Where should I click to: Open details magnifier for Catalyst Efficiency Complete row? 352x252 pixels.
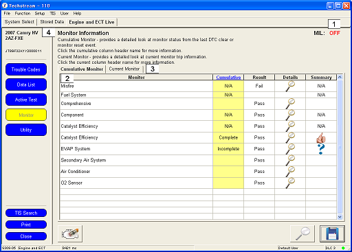coord(290,137)
